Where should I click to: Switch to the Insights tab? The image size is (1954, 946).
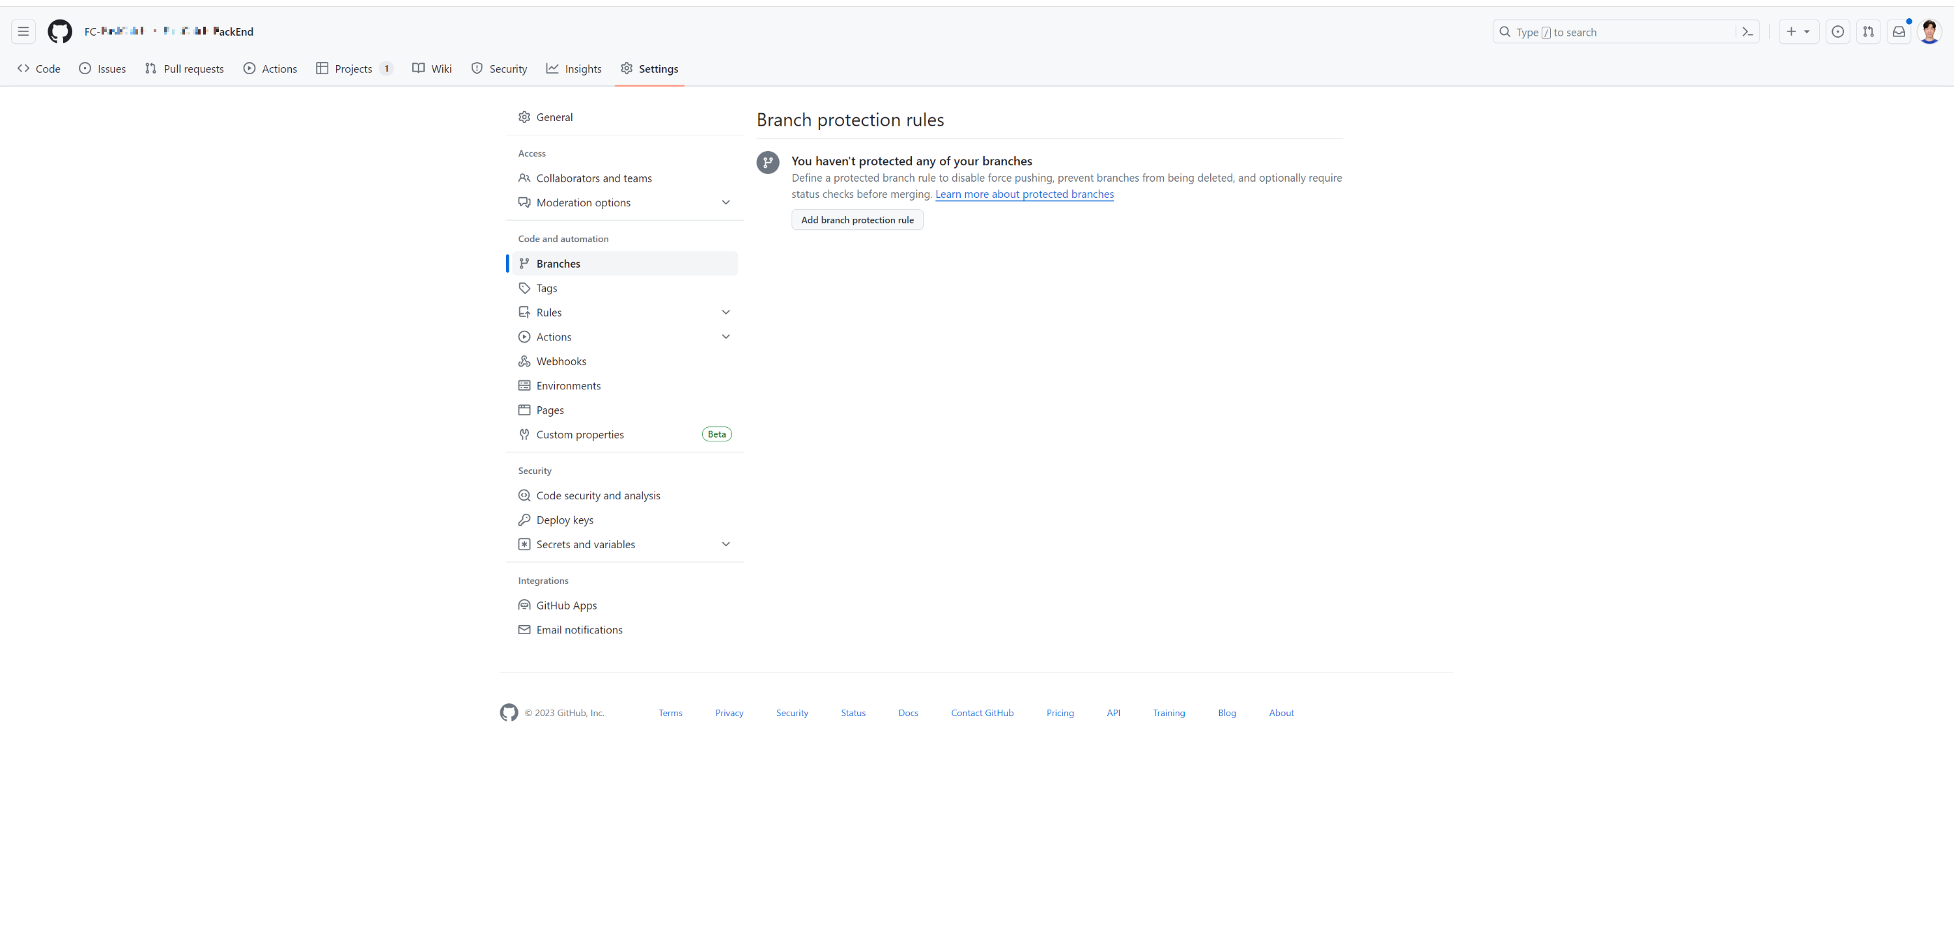coord(573,69)
